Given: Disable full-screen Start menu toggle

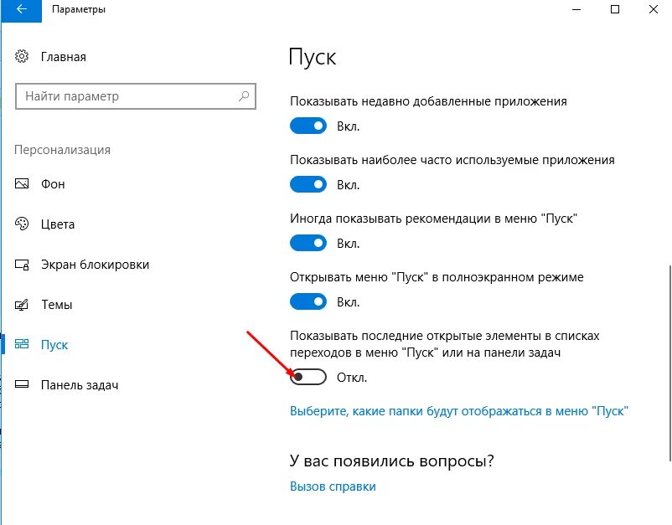Looking at the screenshot, I should 308,301.
